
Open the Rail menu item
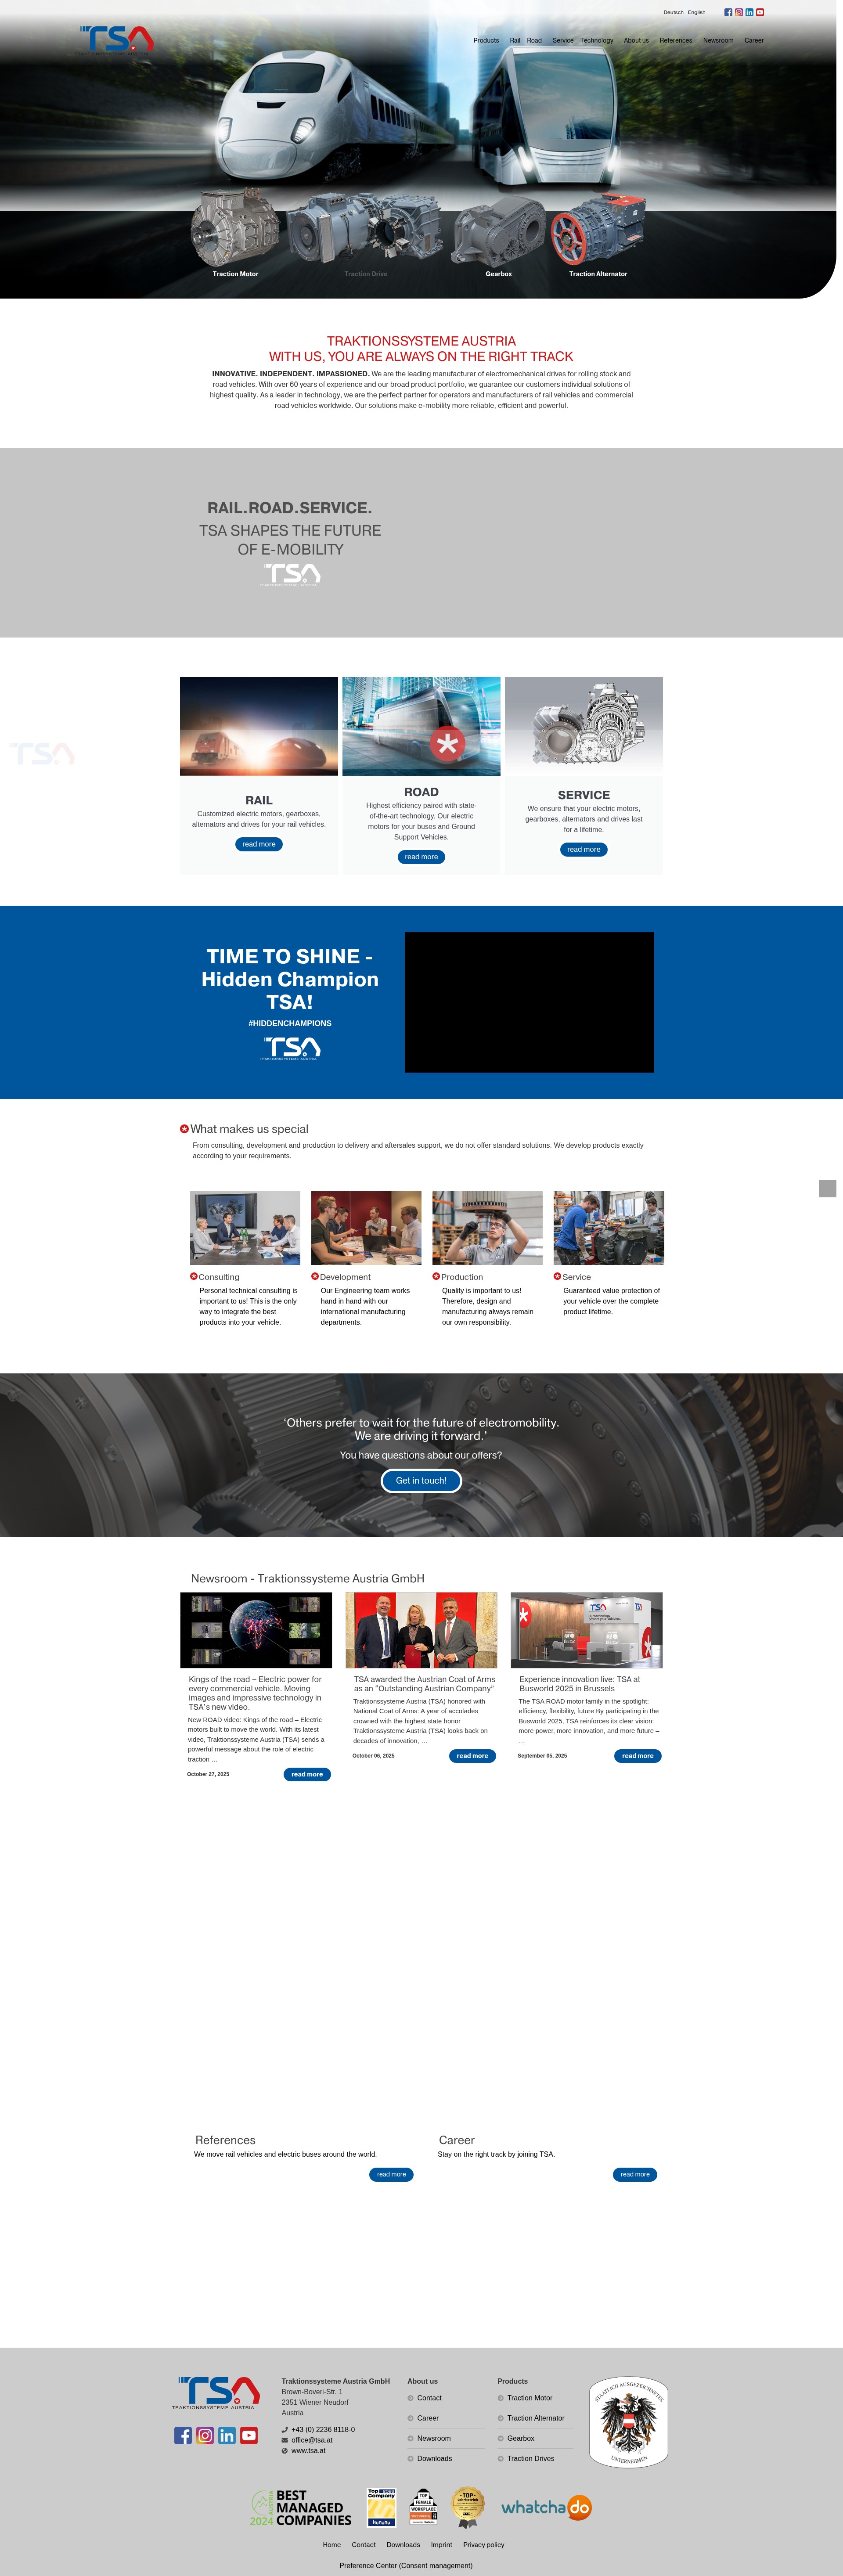click(515, 40)
